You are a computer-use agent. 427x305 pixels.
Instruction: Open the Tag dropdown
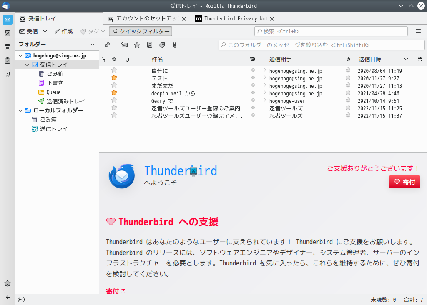(93, 31)
